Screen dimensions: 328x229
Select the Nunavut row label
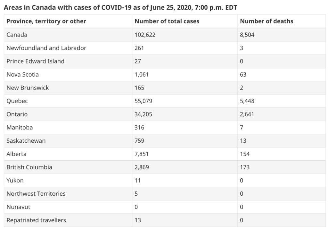tap(18, 207)
